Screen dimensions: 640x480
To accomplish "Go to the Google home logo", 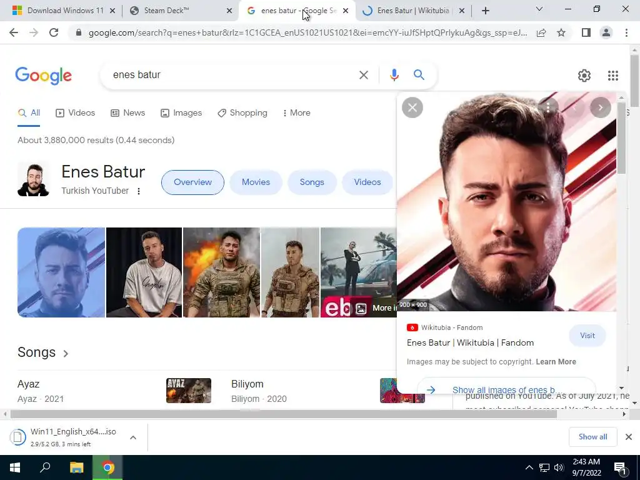I will point(44,76).
